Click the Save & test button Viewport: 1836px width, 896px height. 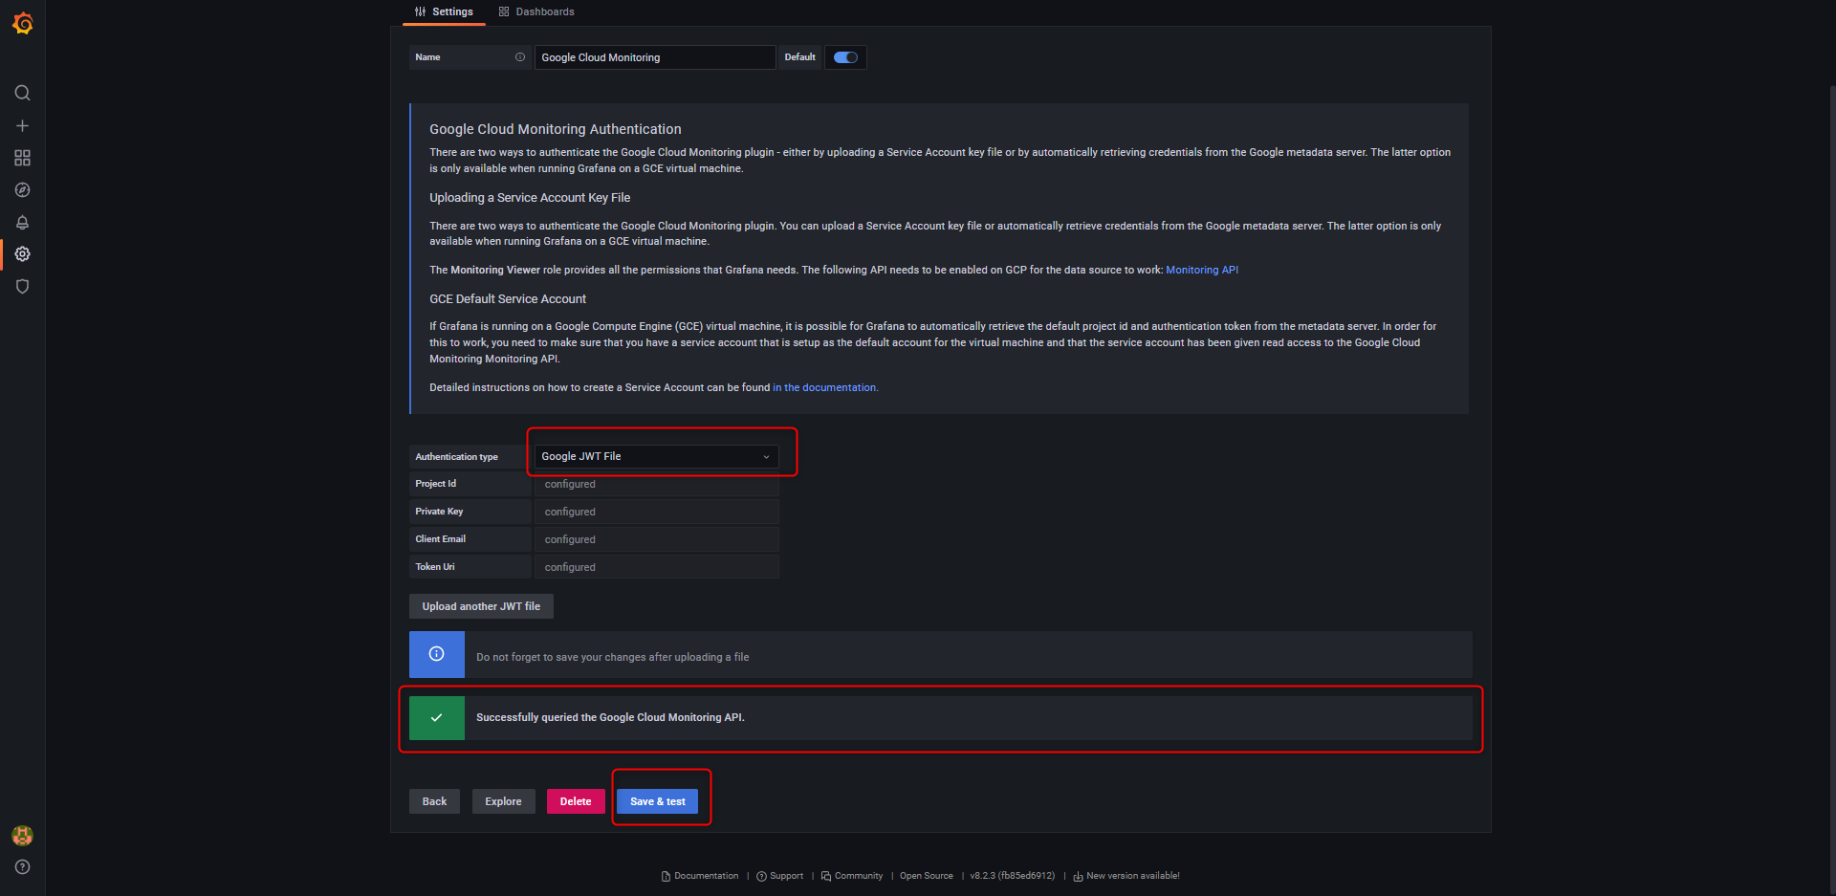[658, 801]
